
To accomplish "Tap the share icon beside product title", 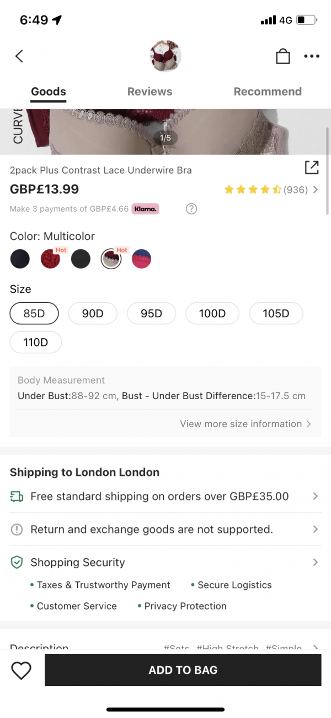I will click(311, 167).
